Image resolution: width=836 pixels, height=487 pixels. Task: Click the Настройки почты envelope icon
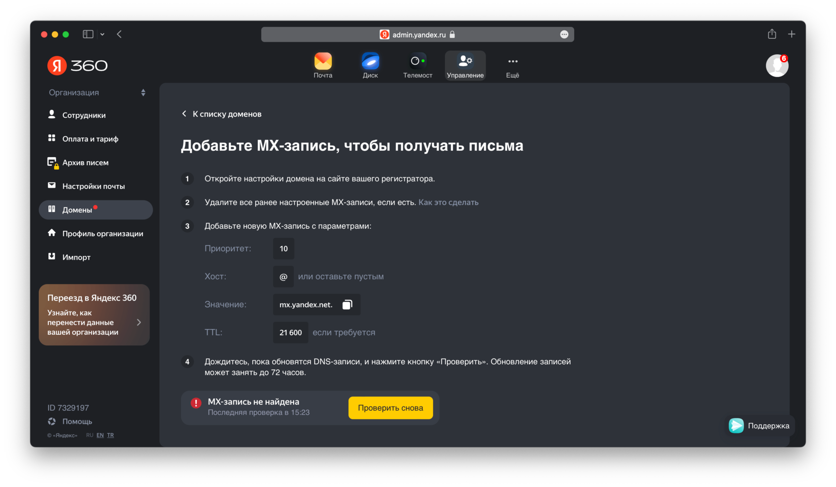point(52,186)
